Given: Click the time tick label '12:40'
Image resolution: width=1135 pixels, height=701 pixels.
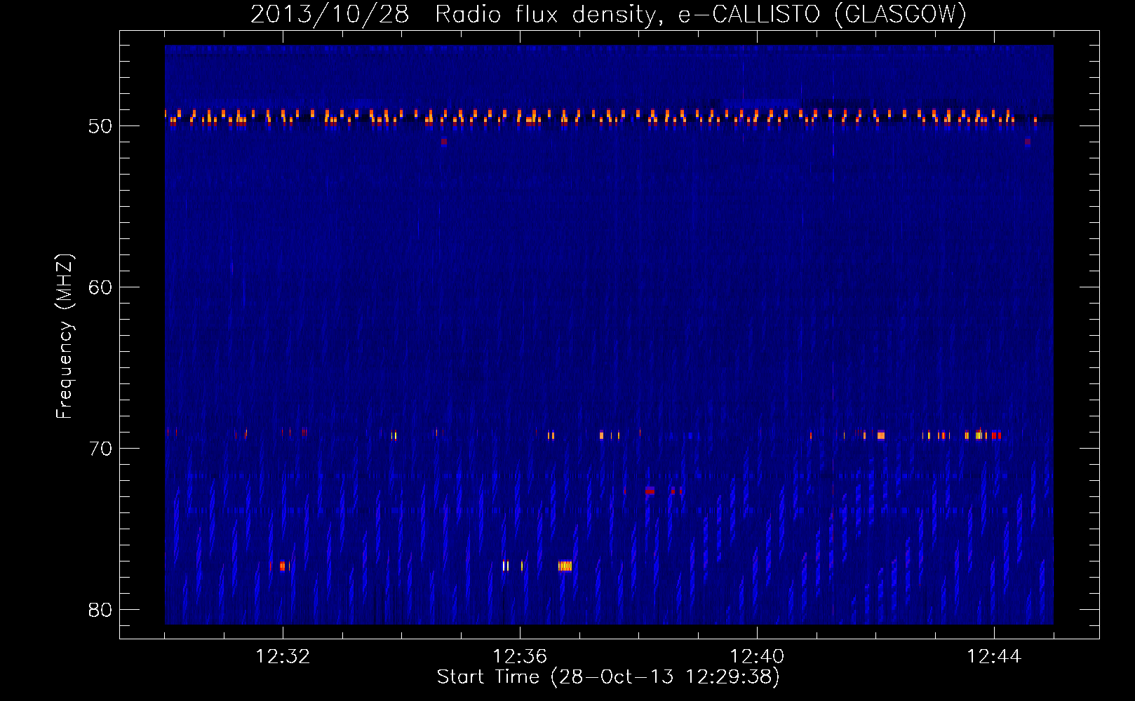Looking at the screenshot, I should click(757, 657).
